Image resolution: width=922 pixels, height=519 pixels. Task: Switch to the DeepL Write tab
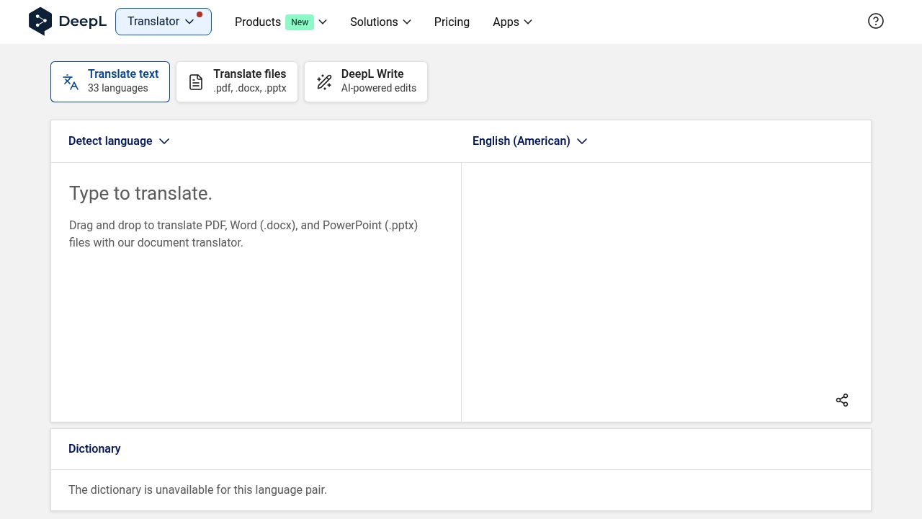coord(366,81)
